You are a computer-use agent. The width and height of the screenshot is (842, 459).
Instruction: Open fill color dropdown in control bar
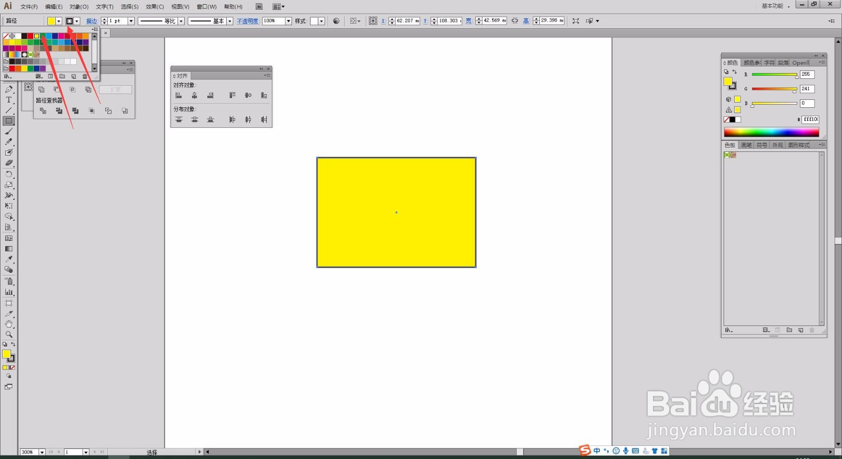pos(59,21)
